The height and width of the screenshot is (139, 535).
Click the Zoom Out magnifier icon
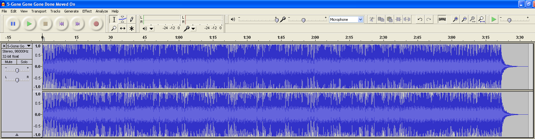click(464, 20)
